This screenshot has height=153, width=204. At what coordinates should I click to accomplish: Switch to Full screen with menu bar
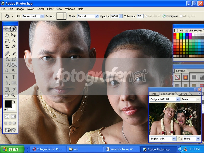tap(10, 123)
